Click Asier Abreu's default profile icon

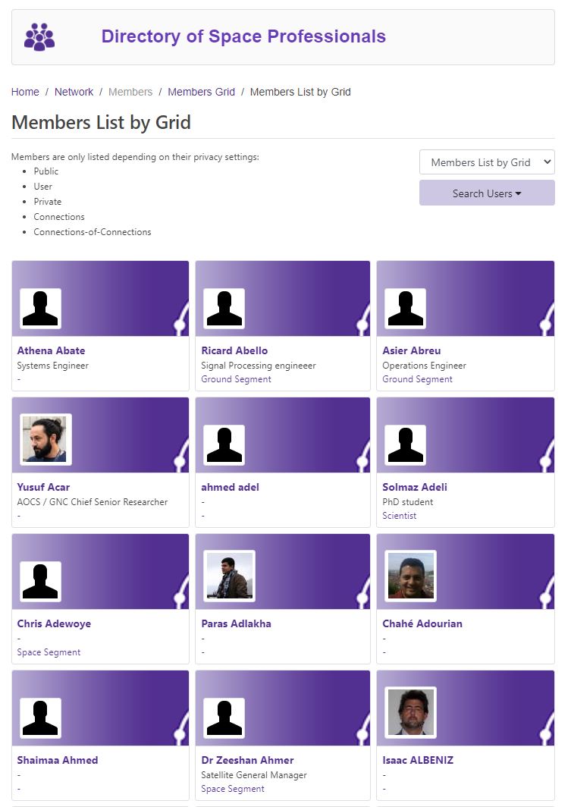pos(406,308)
